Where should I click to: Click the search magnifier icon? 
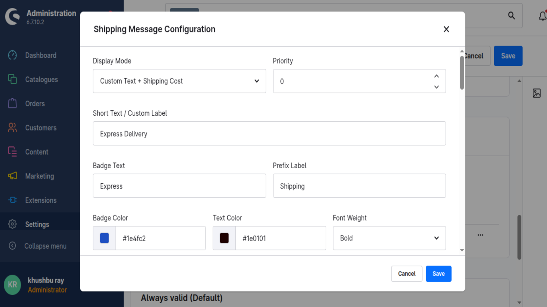(511, 16)
